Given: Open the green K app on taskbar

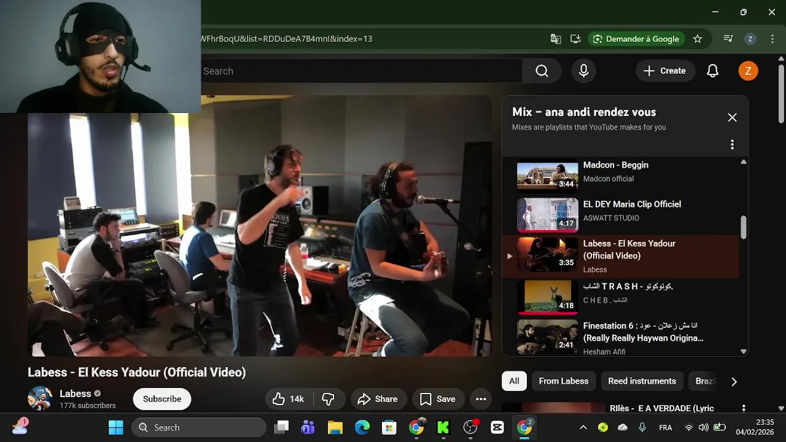Looking at the screenshot, I should click(x=443, y=427).
